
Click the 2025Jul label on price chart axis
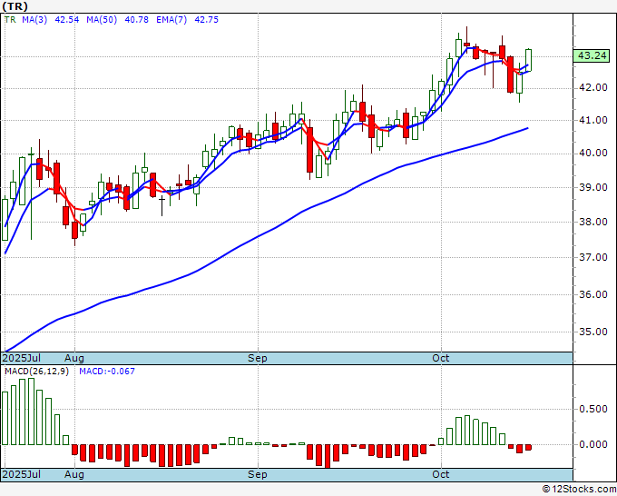[x=22, y=358]
